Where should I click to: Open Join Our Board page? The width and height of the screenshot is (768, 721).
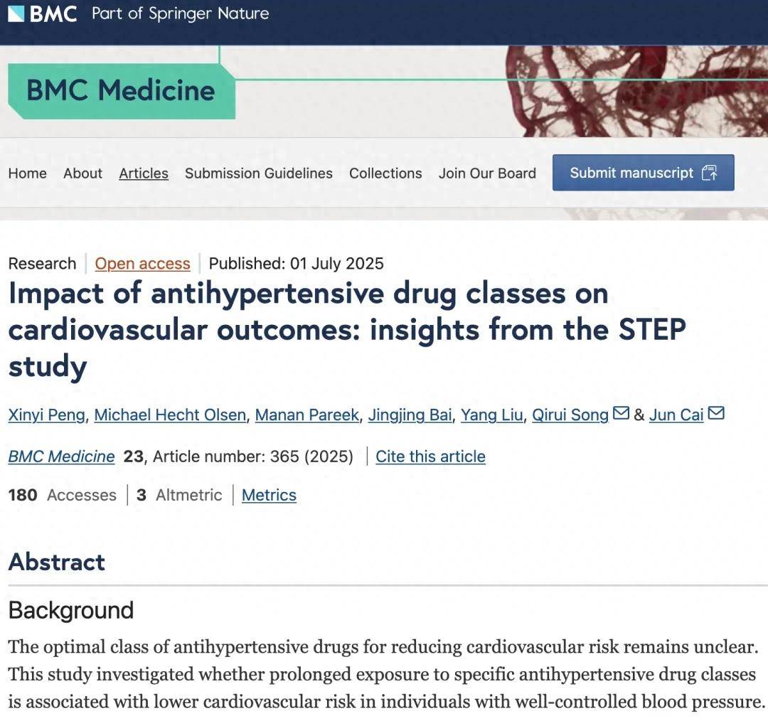click(487, 173)
